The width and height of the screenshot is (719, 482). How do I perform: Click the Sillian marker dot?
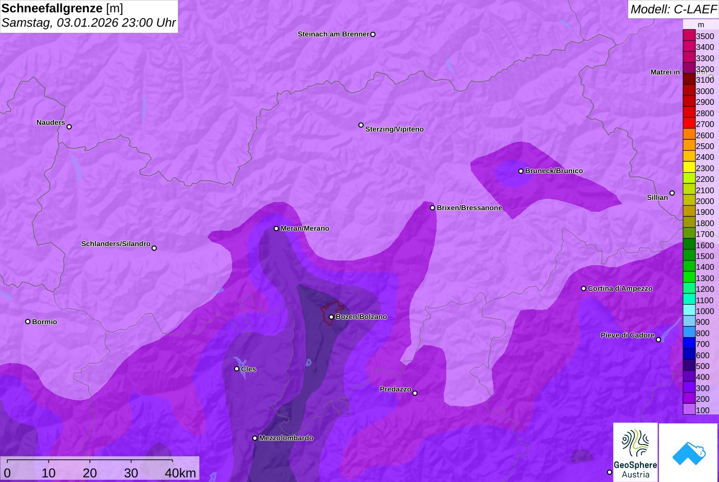point(672,193)
